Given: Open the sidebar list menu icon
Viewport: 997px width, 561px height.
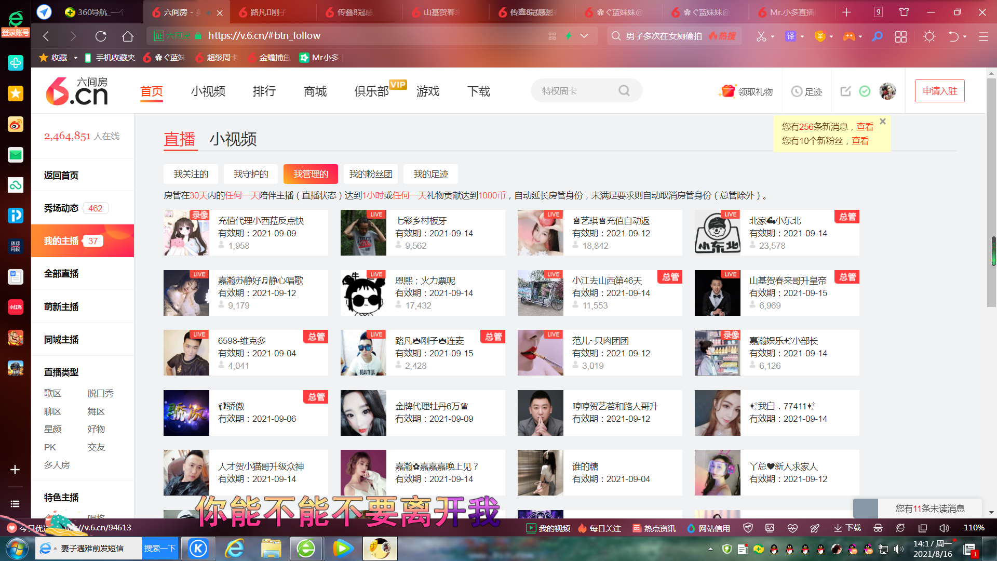Looking at the screenshot, I should click(x=15, y=504).
